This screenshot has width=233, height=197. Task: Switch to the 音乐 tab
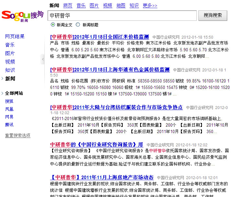tap(81, 6)
